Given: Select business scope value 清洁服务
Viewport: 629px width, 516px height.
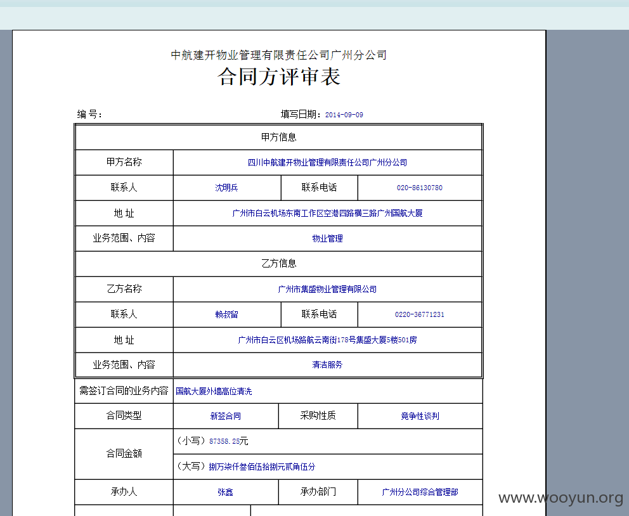Looking at the screenshot, I should pos(327,365).
